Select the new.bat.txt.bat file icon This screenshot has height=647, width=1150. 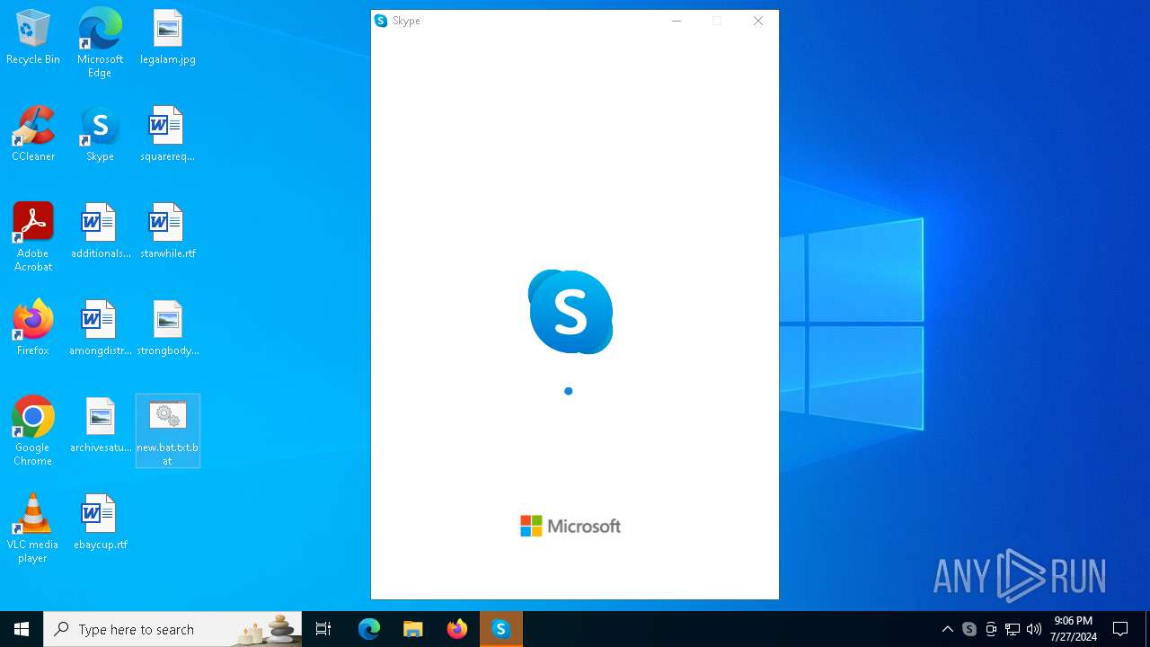click(x=168, y=431)
